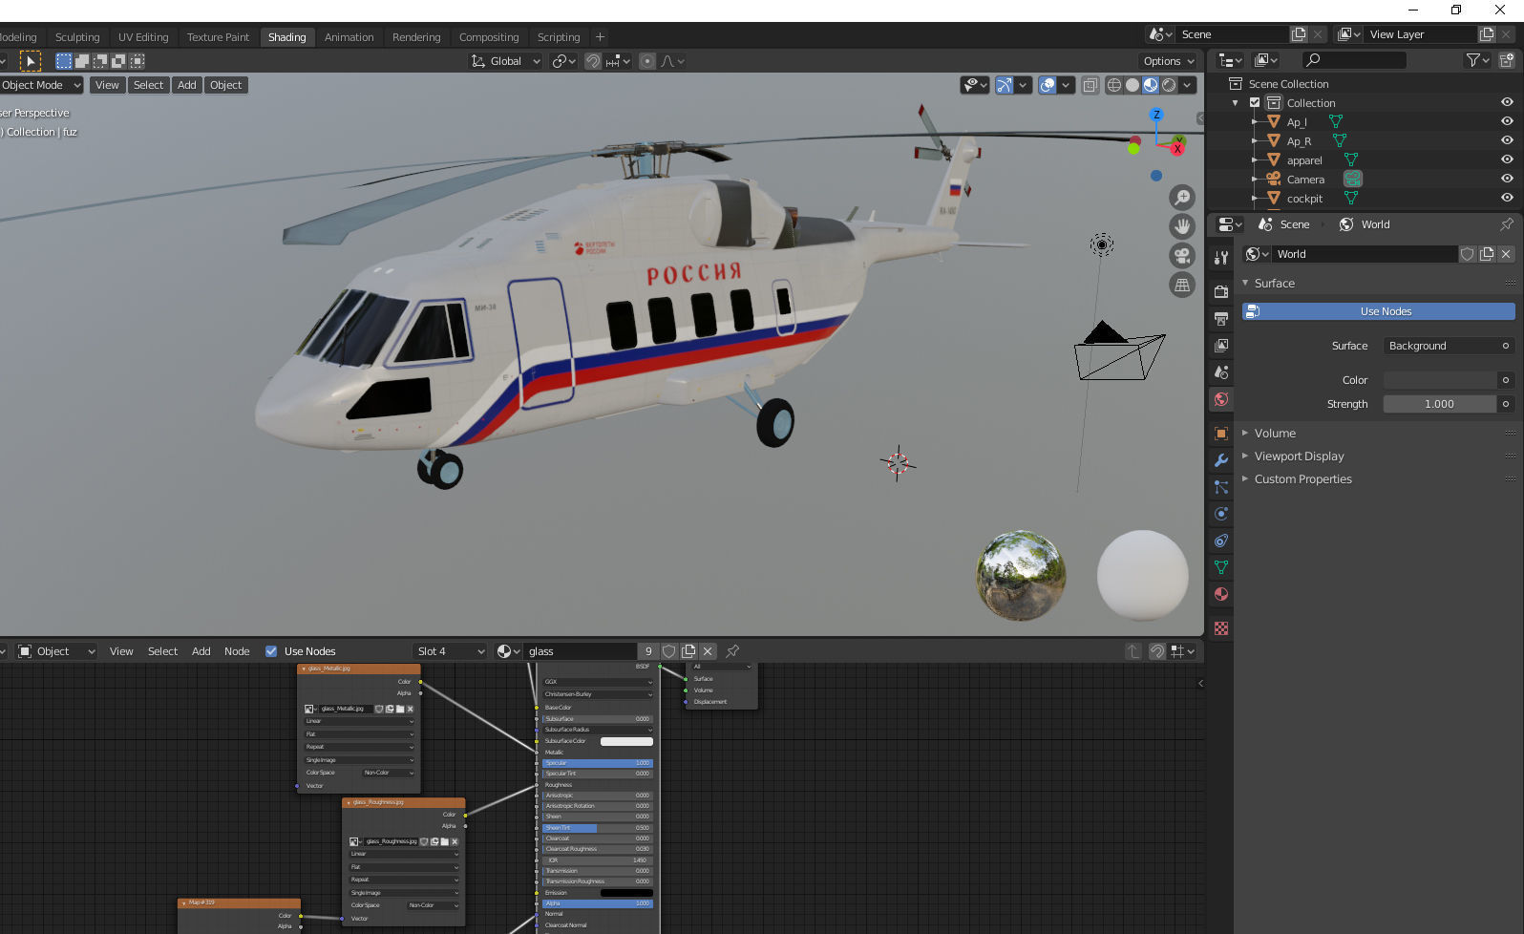
Task: Hide Ap_R object with eye icon
Action: pyautogui.click(x=1507, y=140)
